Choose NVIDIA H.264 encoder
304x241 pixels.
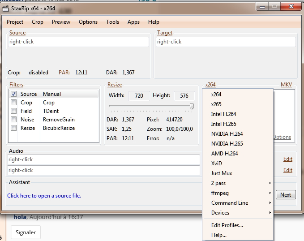click(238, 134)
